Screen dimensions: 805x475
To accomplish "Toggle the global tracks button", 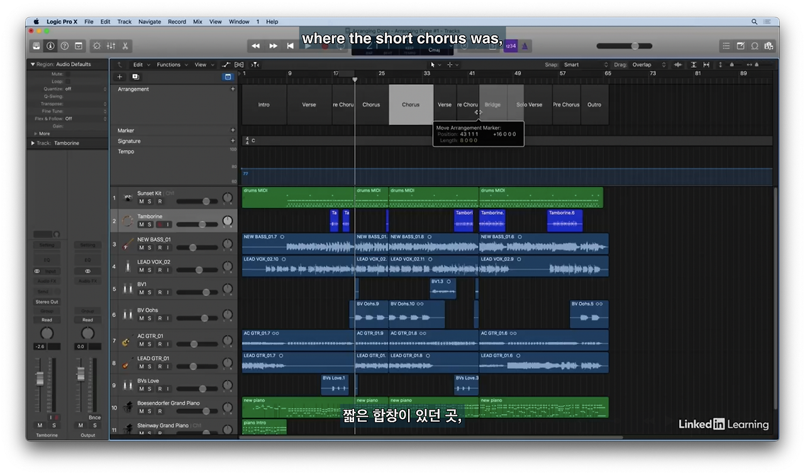I will pos(228,77).
